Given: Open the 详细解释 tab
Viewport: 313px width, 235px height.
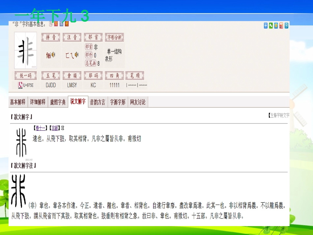Looking at the screenshot, I should [38, 102].
